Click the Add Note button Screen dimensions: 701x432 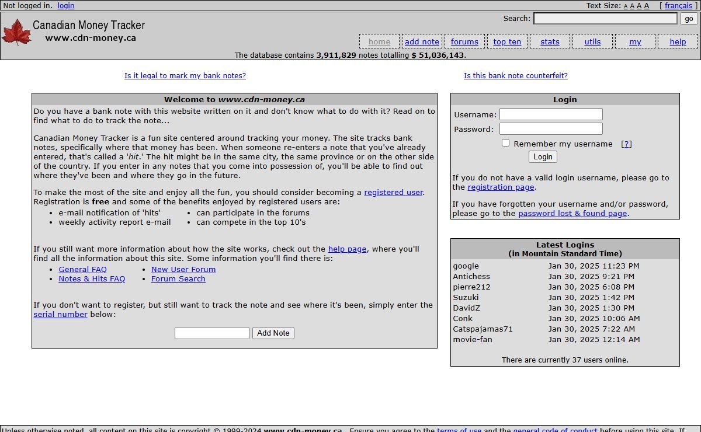[273, 333]
